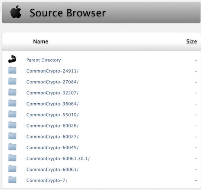Open the Parent Directory link
201x190 pixels.
coord(44,60)
